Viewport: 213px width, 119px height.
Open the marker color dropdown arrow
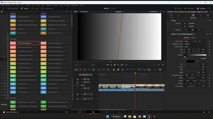click(135, 70)
